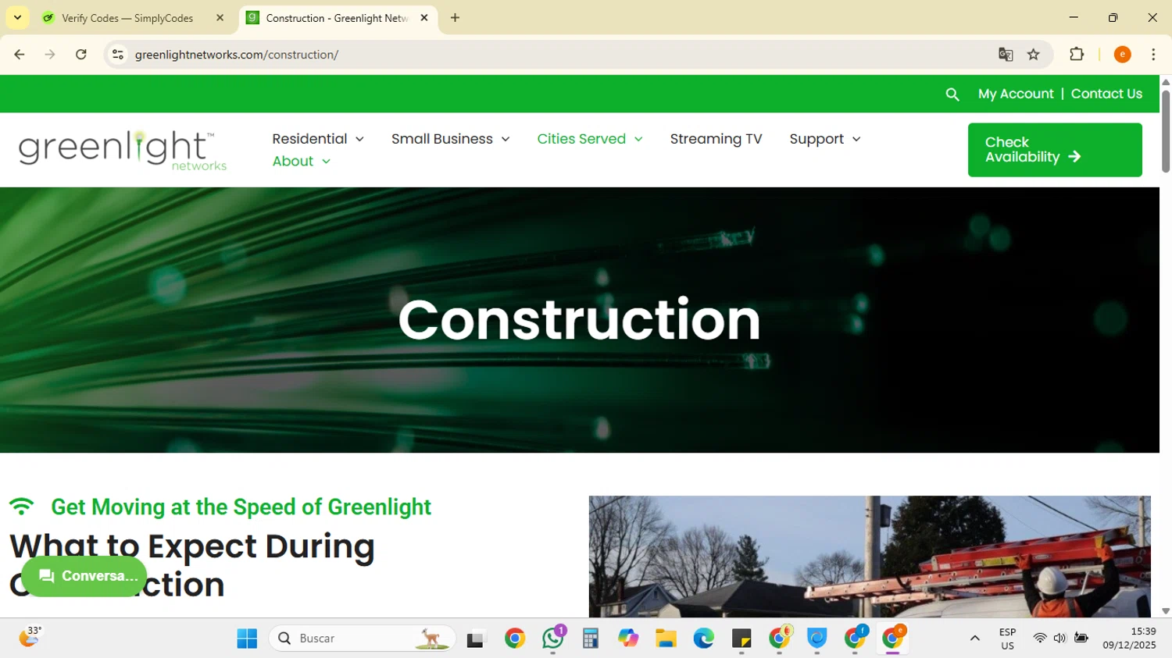Image resolution: width=1172 pixels, height=658 pixels.
Task: Open Task View from the taskbar
Action: coord(477,638)
